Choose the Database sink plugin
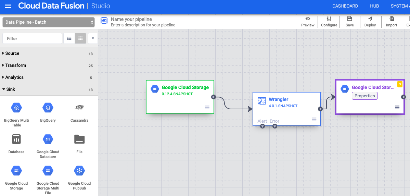Image resolution: width=410 pixels, height=196 pixels. point(16,139)
